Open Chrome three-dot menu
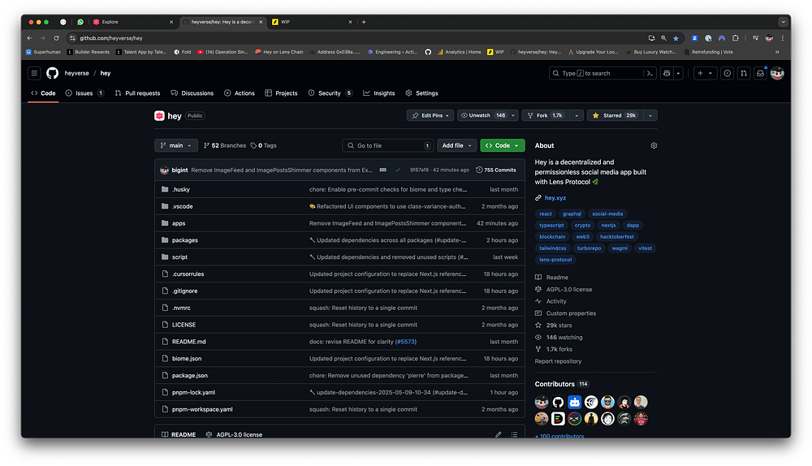The image size is (812, 466). [783, 38]
